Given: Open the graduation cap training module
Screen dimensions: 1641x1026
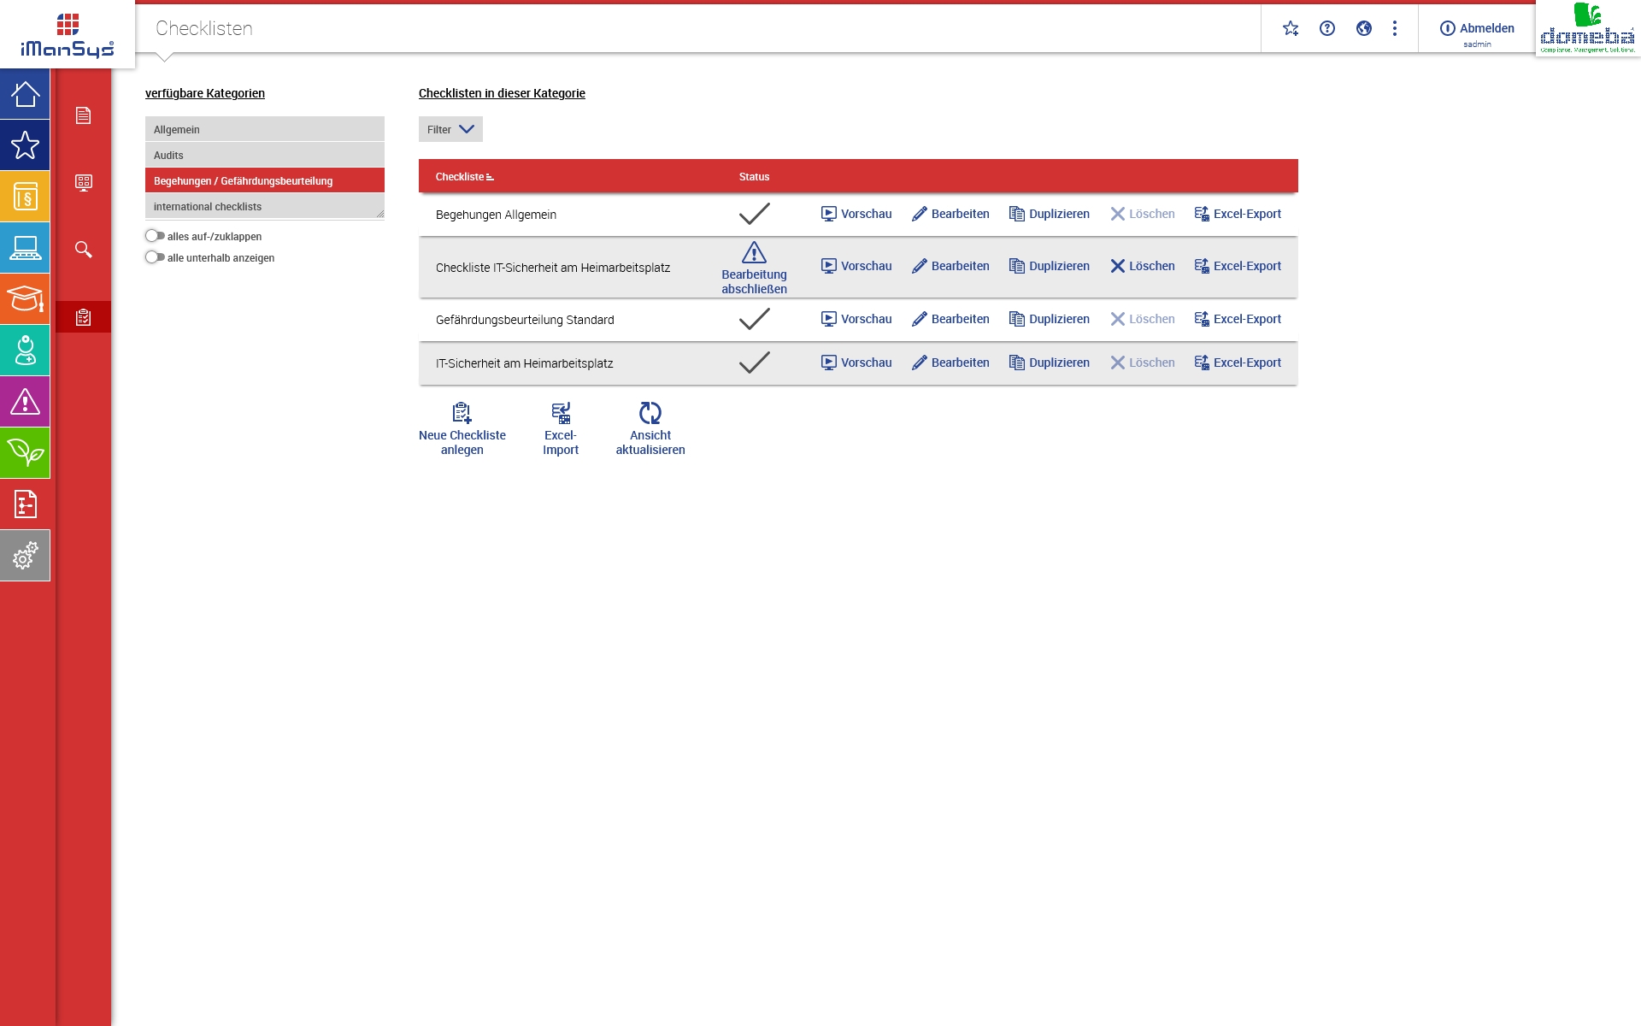Looking at the screenshot, I should [x=25, y=299].
